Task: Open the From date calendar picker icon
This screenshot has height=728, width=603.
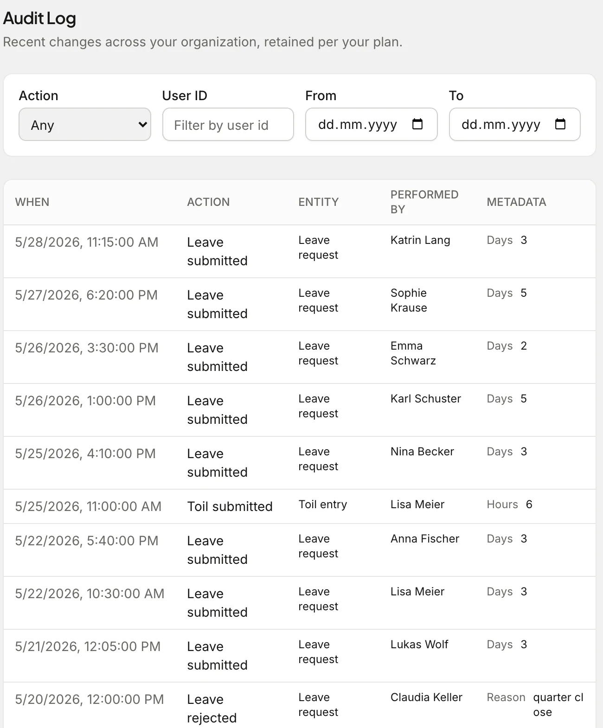Action: [417, 124]
